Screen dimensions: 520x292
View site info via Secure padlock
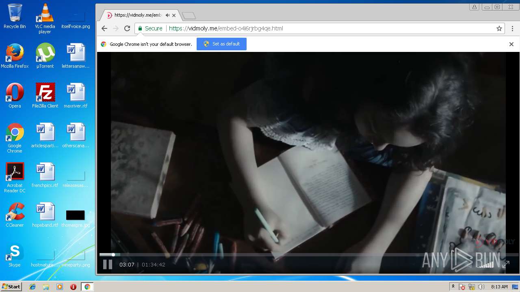click(150, 28)
